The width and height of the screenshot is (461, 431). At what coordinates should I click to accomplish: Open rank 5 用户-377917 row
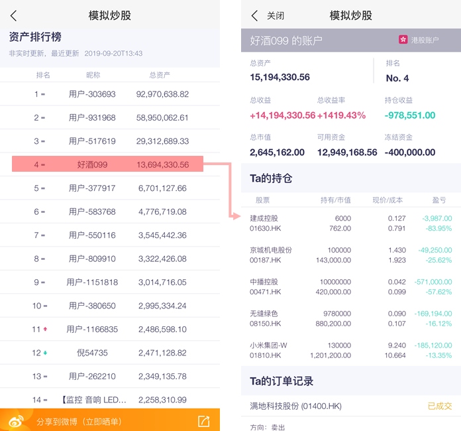[x=110, y=188]
